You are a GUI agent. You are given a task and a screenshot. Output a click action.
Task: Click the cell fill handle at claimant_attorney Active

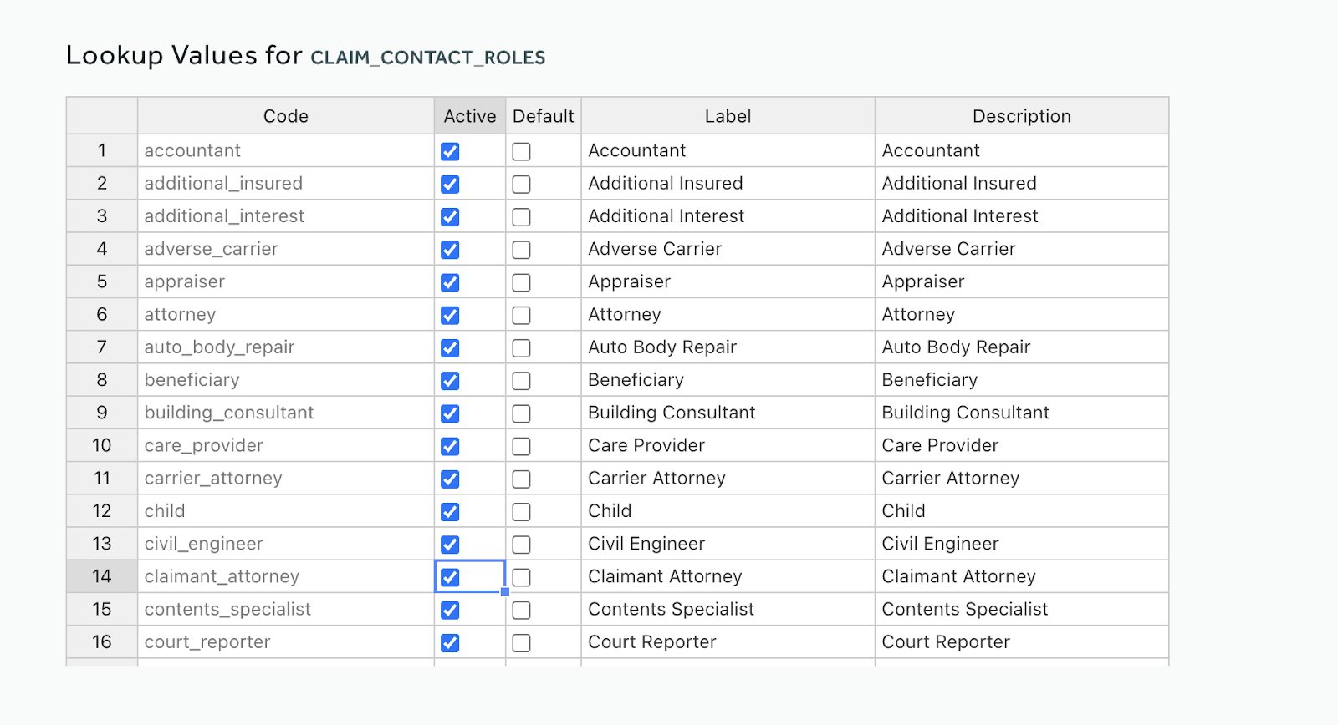505,592
